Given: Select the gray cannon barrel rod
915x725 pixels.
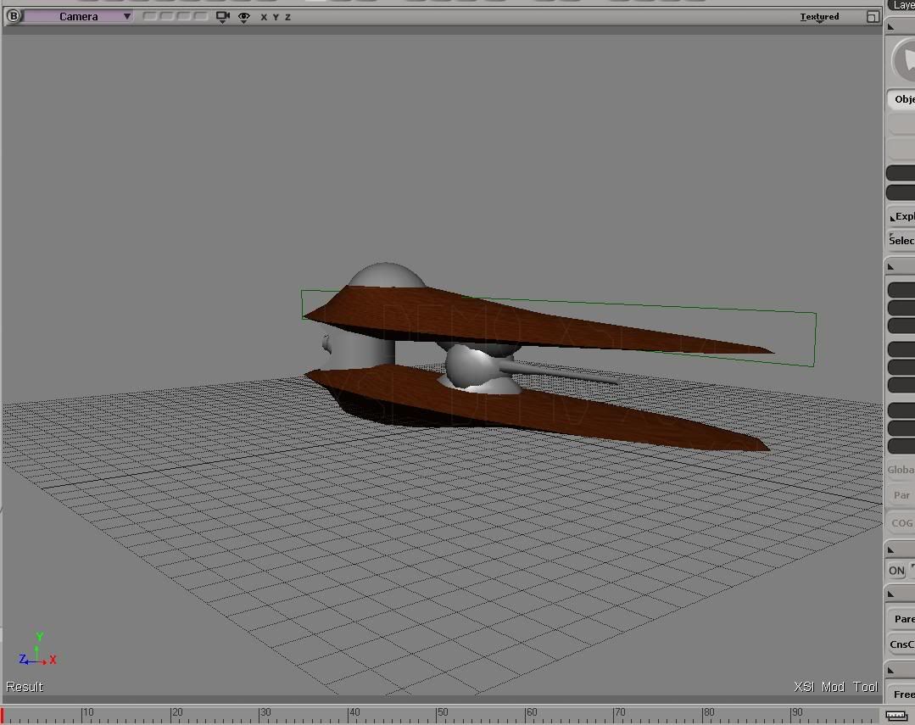Looking at the screenshot, I should [561, 374].
